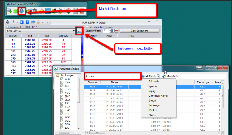The width and height of the screenshot is (232, 135).
Task: Click the two-people users icon in PhotonTrader toolbar
Action: point(54,11)
